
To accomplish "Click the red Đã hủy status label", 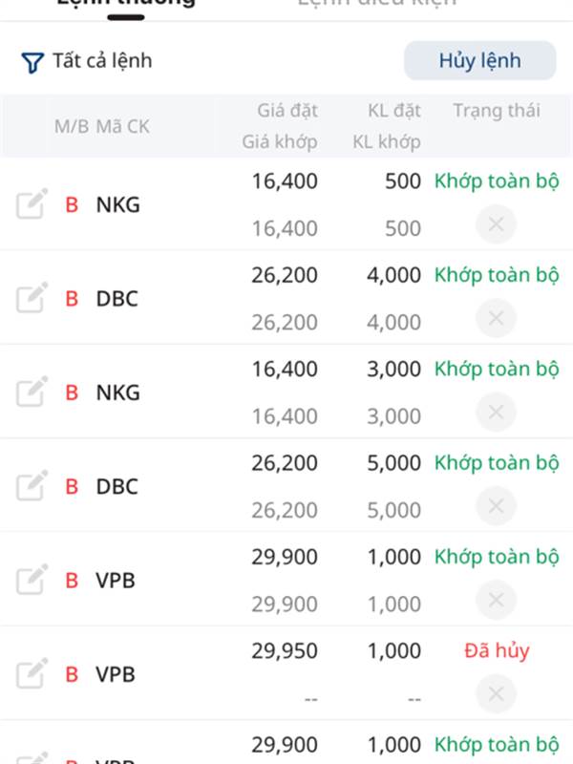I will click(497, 651).
